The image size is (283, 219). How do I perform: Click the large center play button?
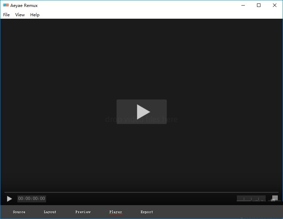141,112
